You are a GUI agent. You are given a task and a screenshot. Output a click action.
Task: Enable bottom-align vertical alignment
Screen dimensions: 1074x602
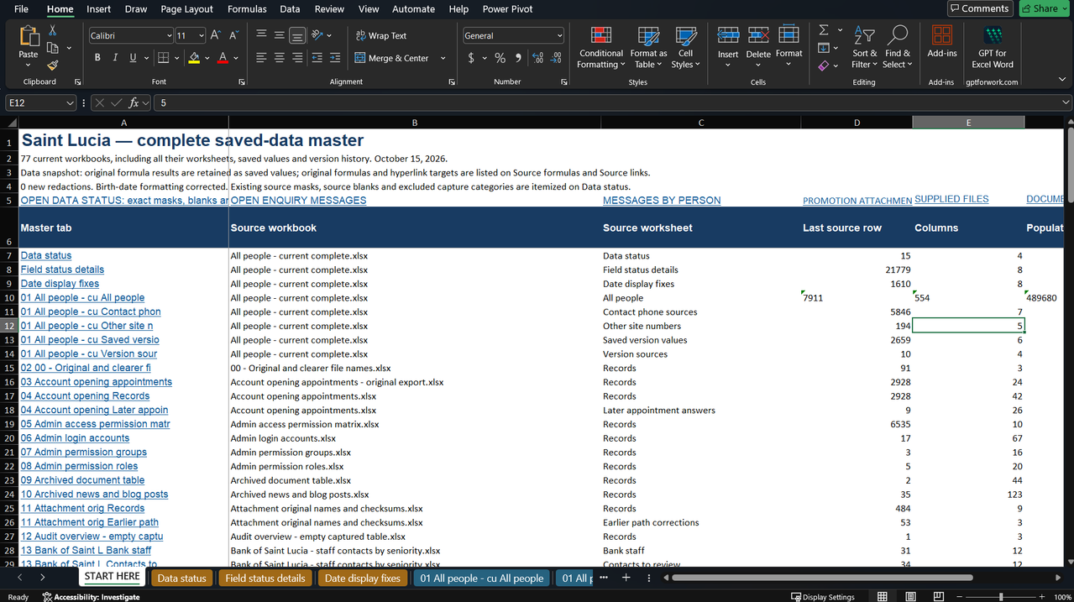point(296,35)
